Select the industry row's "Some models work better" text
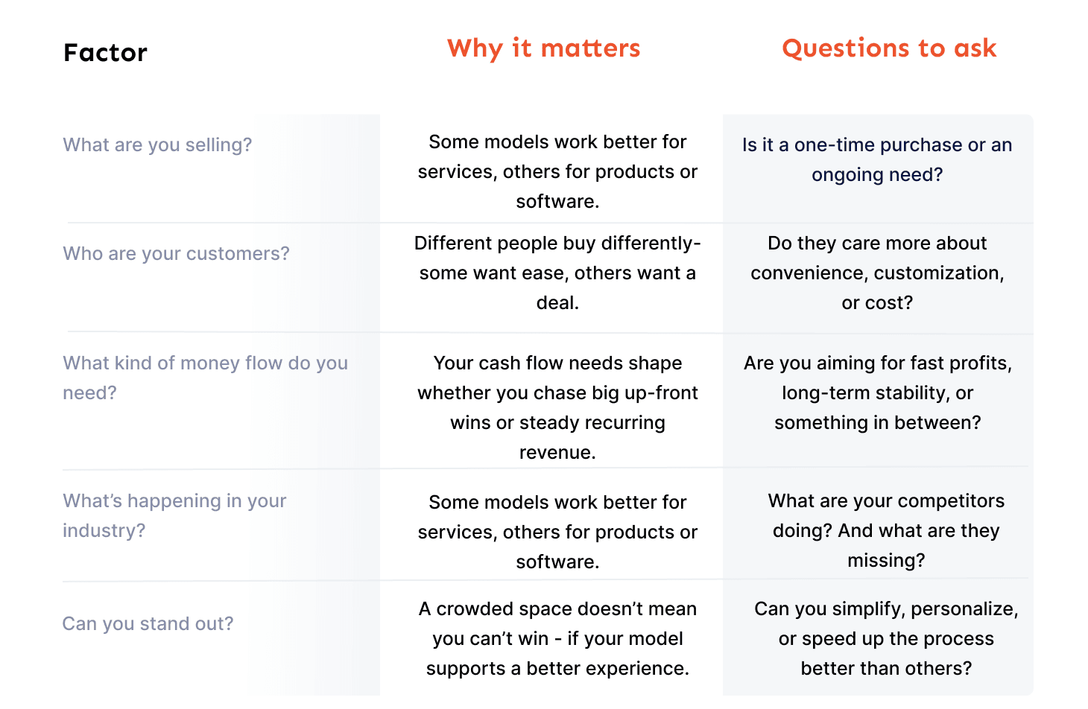Viewport: 1088px width, 709px height. coord(557,532)
